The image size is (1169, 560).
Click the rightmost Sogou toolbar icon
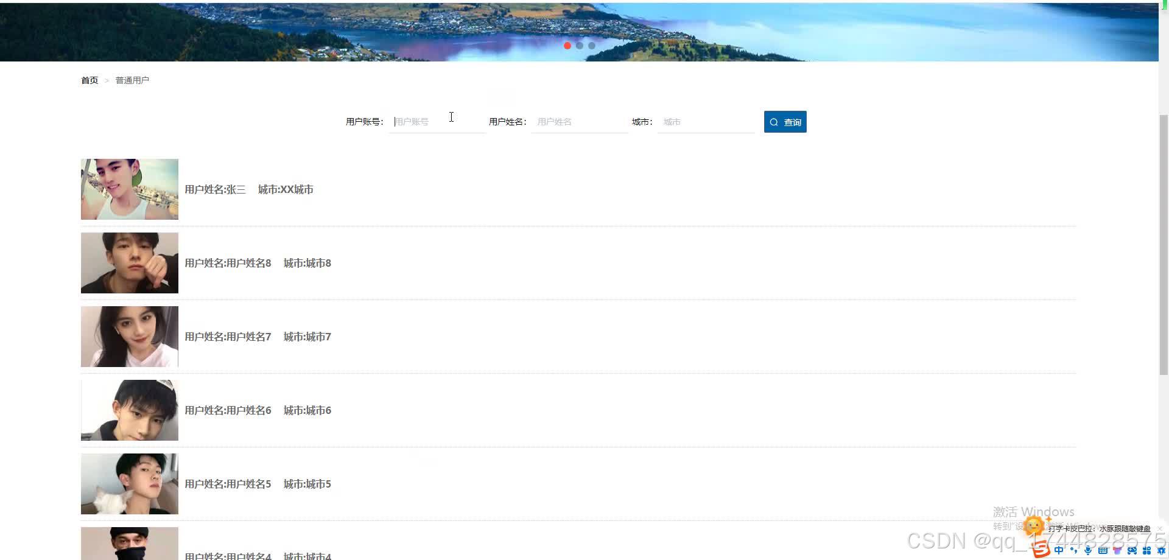click(x=1161, y=550)
